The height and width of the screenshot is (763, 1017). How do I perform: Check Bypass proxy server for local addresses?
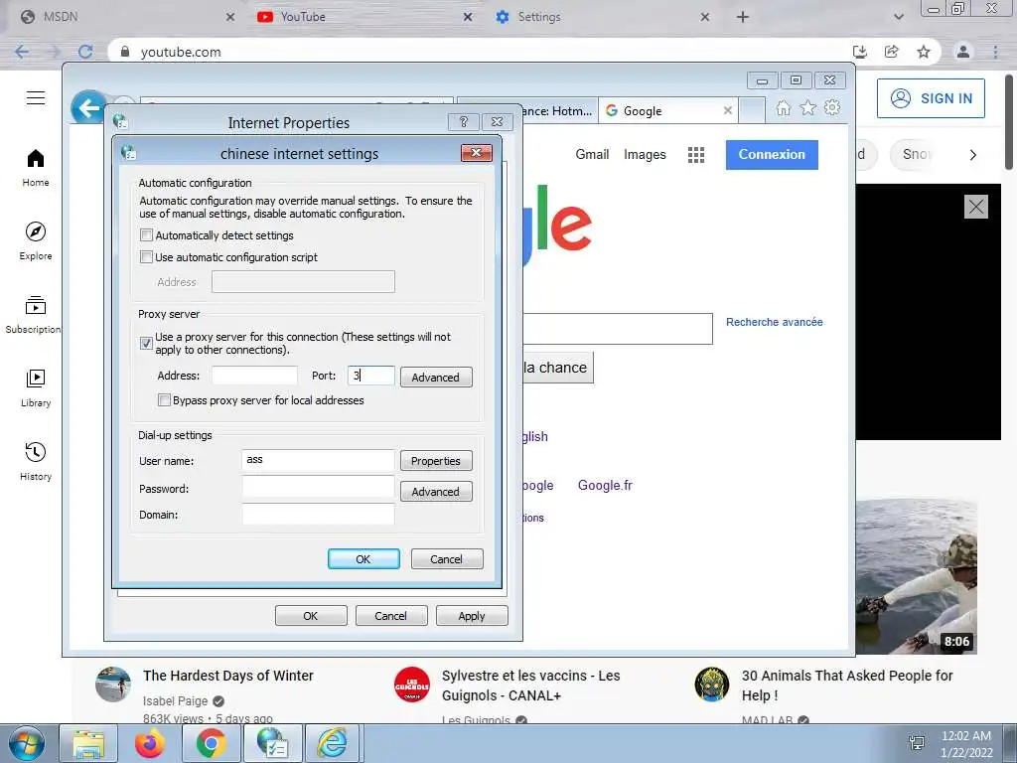pos(165,400)
